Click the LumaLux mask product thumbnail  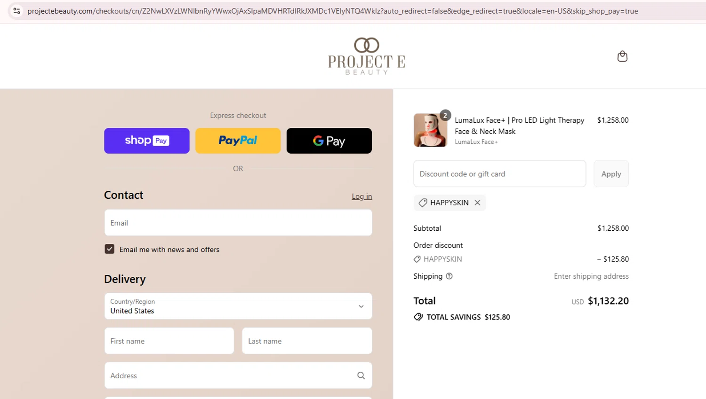click(430, 130)
